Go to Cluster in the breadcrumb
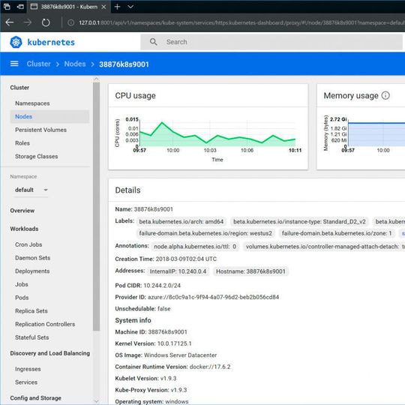This screenshot has width=405, height=405. point(39,64)
